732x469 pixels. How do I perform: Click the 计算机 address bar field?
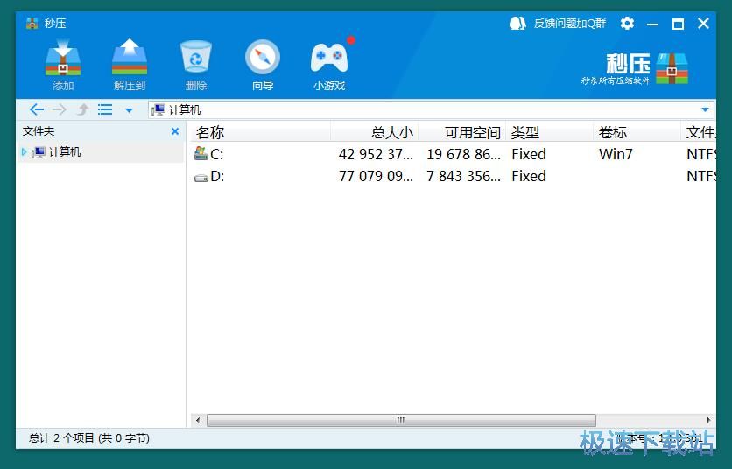click(432, 109)
